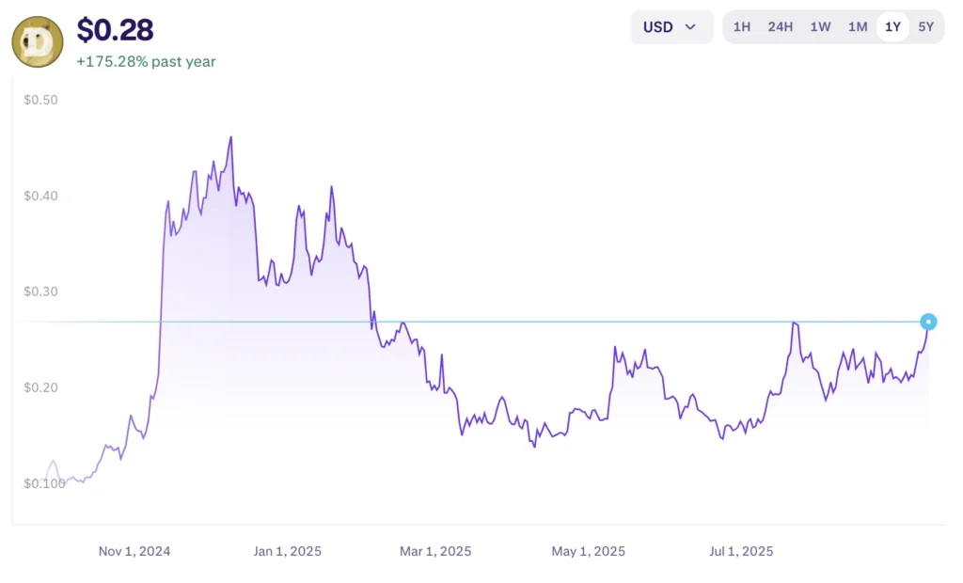Image resolution: width=963 pixels, height=583 pixels.
Task: Click the Dogecoin coin logo
Action: pos(34,41)
